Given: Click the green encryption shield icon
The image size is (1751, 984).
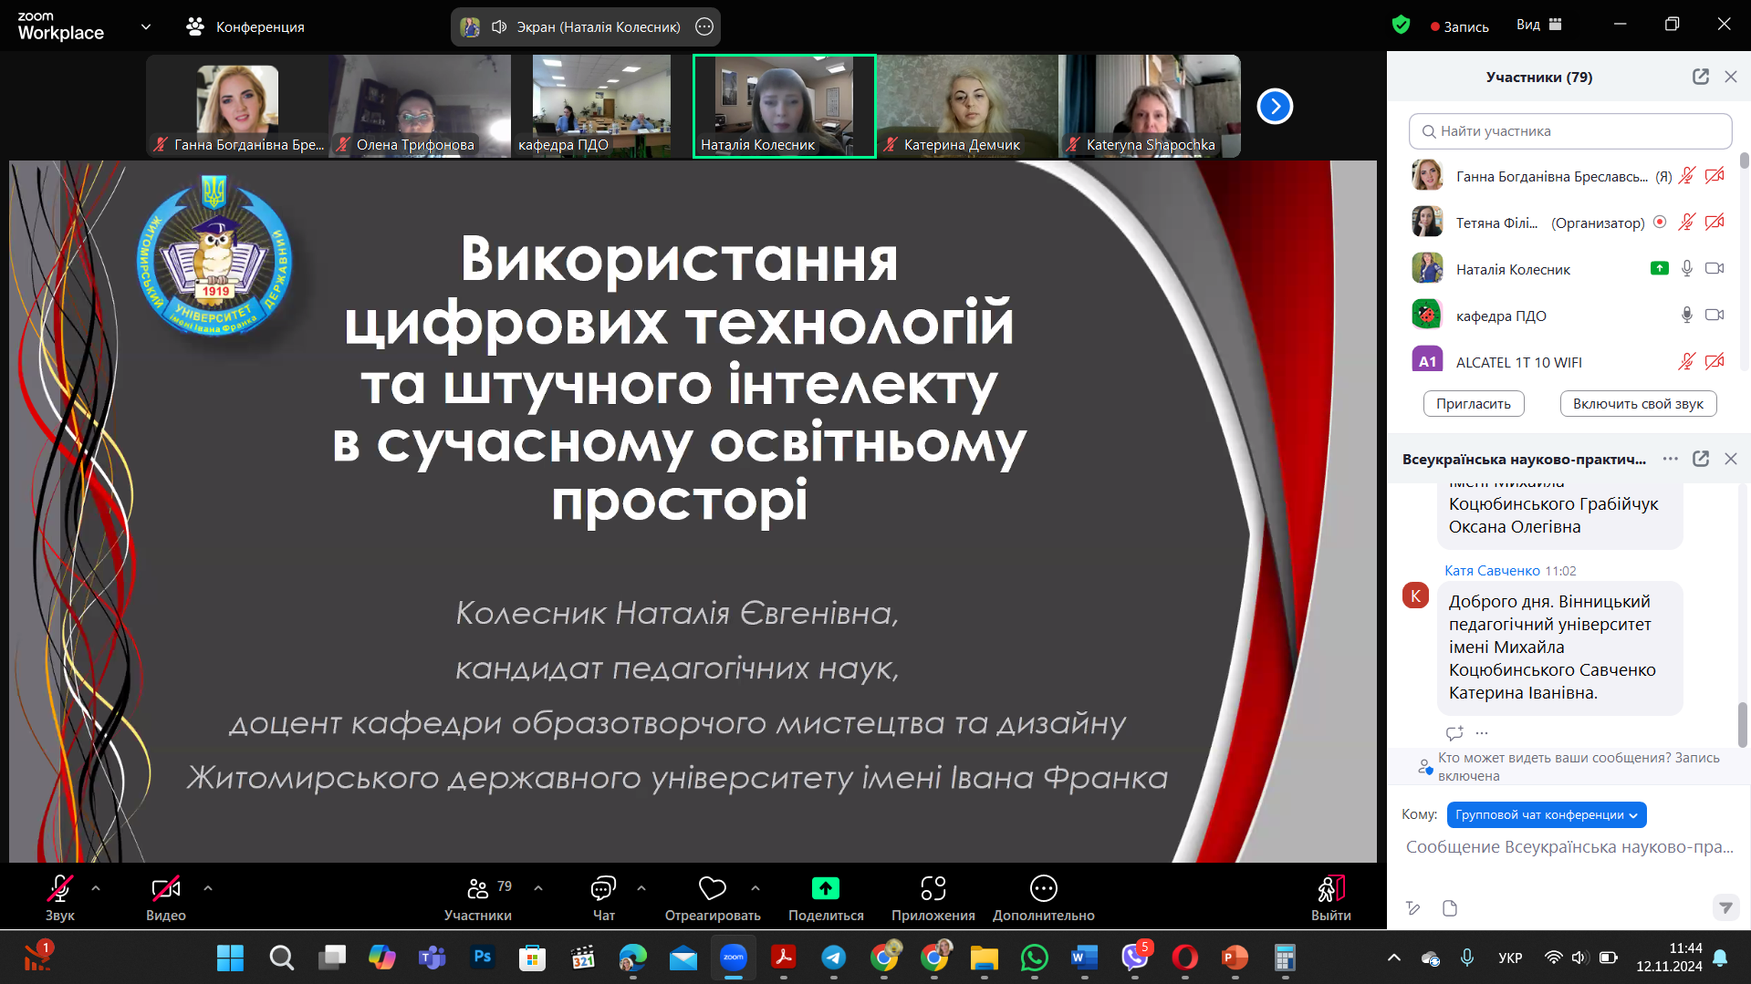Looking at the screenshot, I should pos(1401,26).
